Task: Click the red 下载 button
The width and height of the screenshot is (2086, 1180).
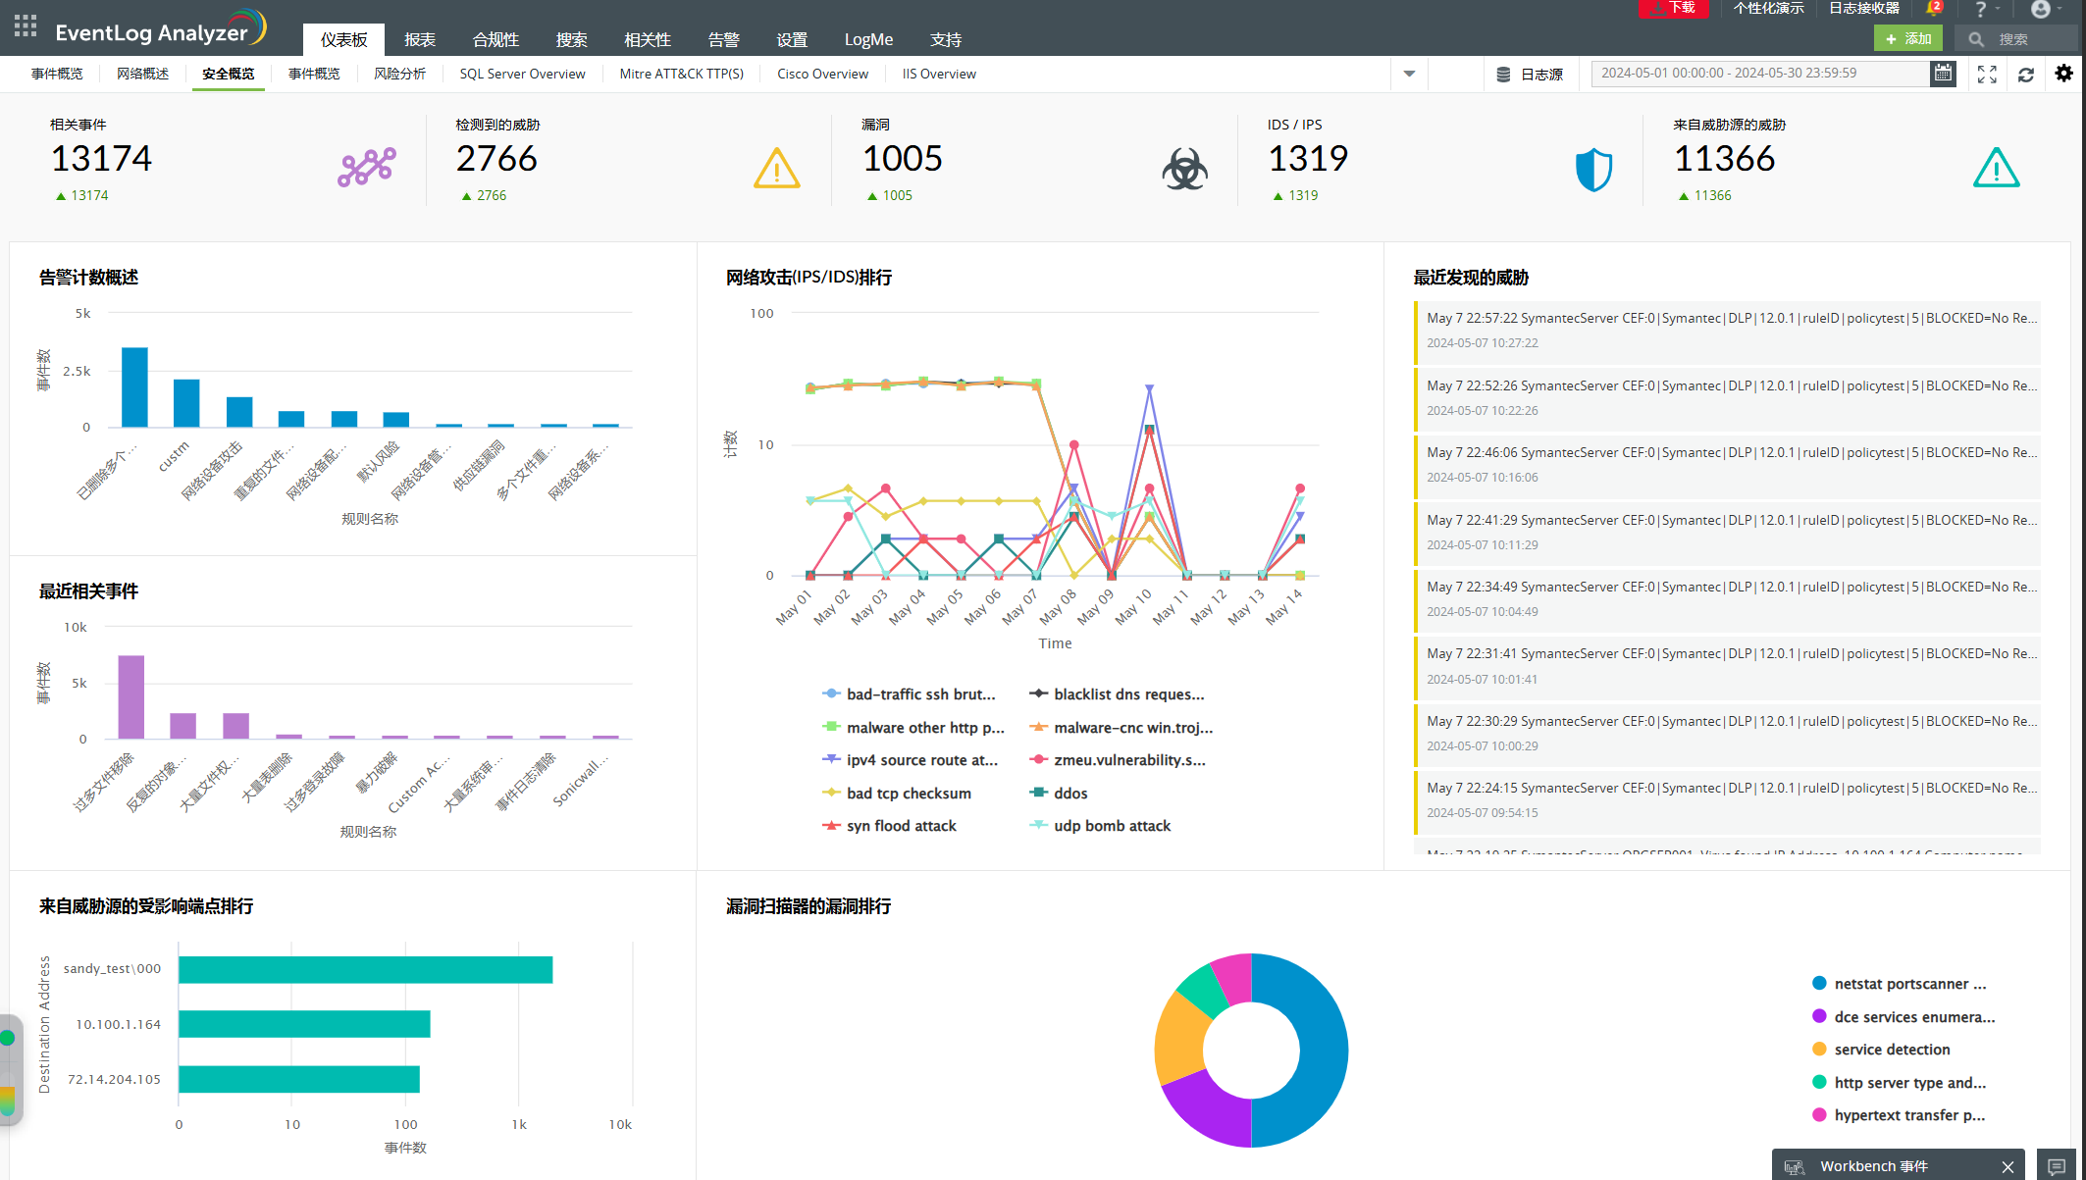Action: click(x=1673, y=8)
